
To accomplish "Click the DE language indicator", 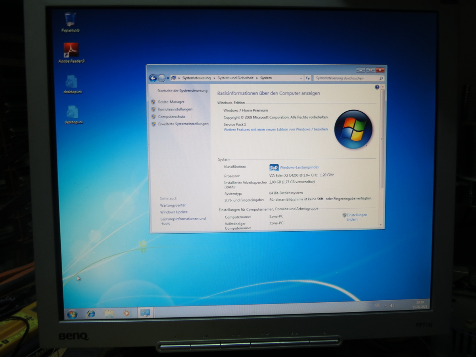I will click(378, 305).
